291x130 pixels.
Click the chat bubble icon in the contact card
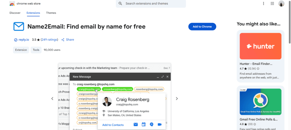coord(152,124)
